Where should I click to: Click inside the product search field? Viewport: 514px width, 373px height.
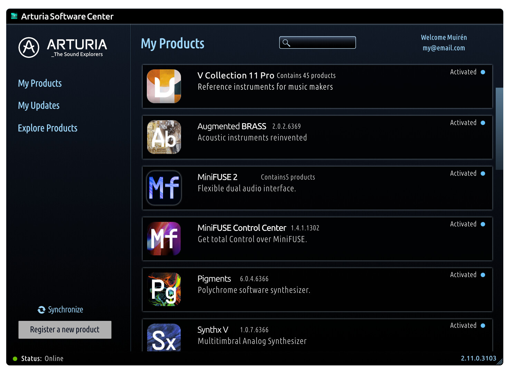click(x=322, y=43)
